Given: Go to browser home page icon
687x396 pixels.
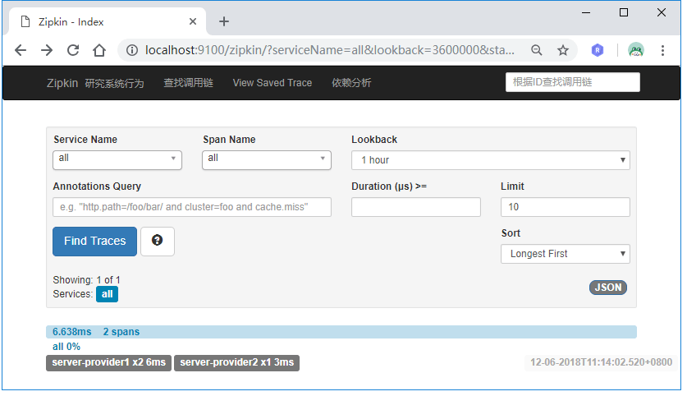Looking at the screenshot, I should (99, 50).
